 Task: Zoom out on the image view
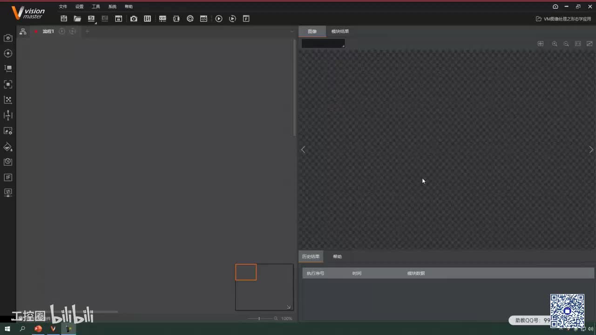[x=566, y=43]
